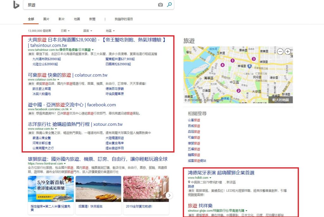Expand arrow next to www.xotour.com.tw URL

pyautogui.click(x=56, y=129)
